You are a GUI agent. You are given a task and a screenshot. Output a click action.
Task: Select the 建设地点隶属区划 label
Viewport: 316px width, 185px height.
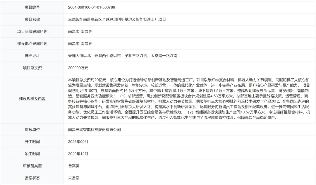32,44
